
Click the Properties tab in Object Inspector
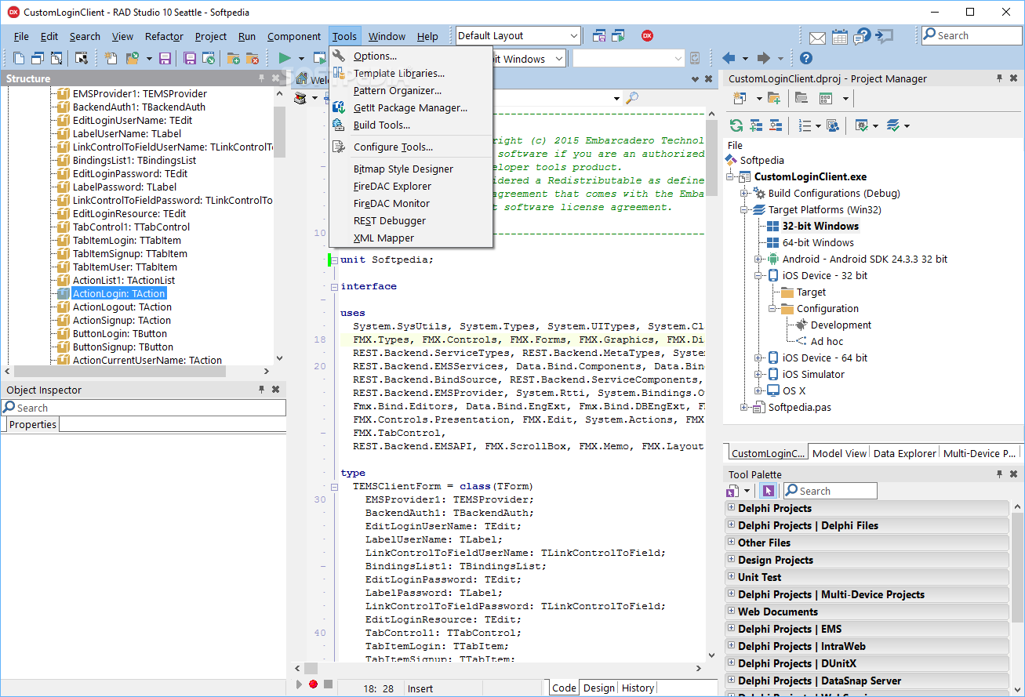click(x=33, y=424)
